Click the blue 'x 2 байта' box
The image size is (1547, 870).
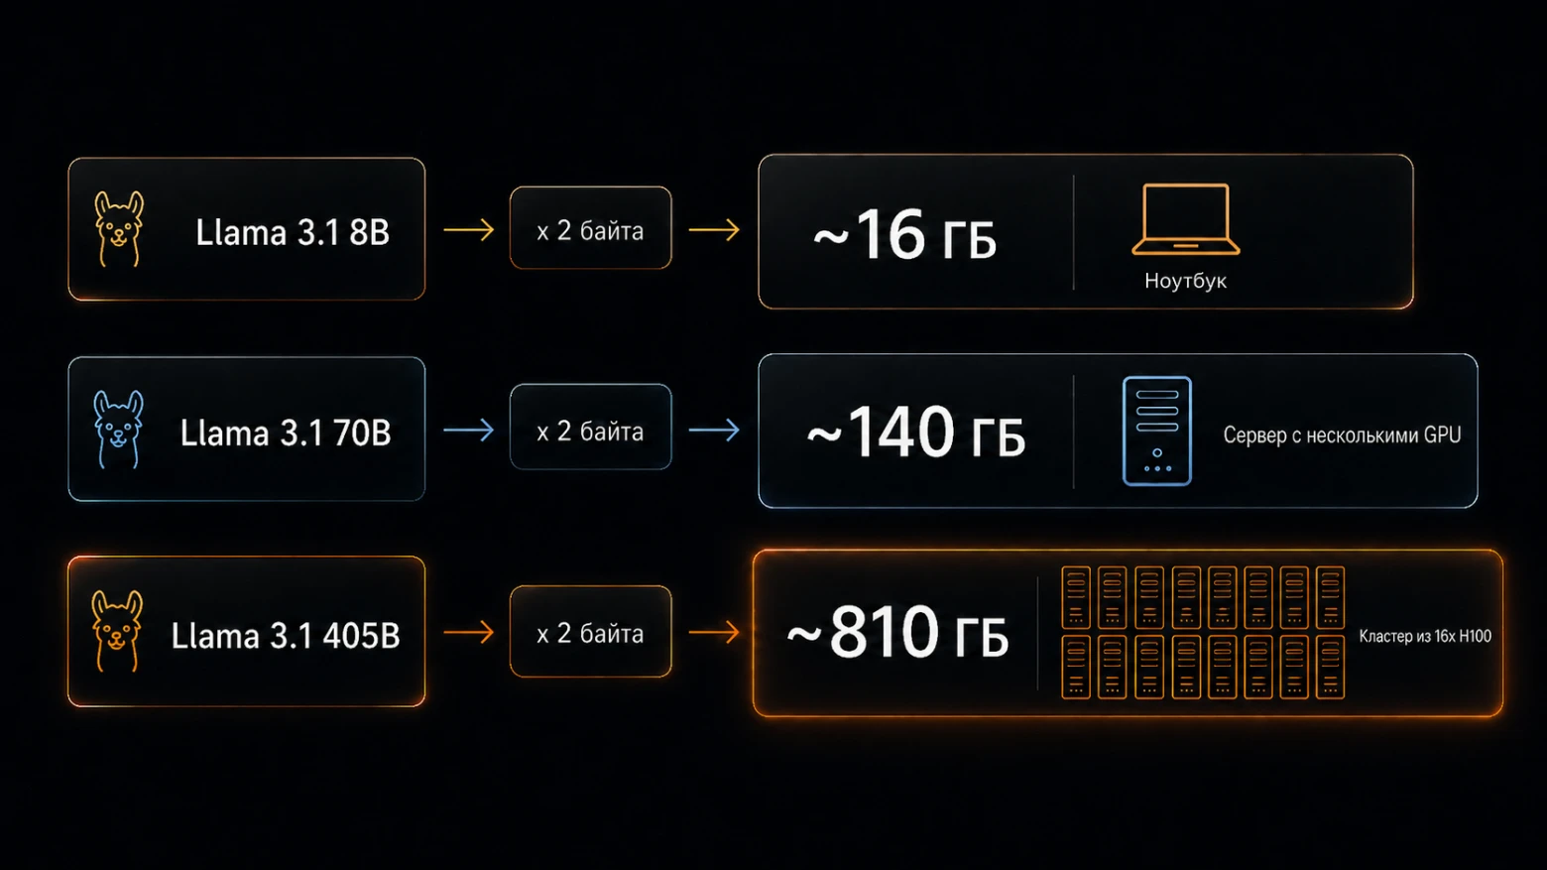(591, 427)
